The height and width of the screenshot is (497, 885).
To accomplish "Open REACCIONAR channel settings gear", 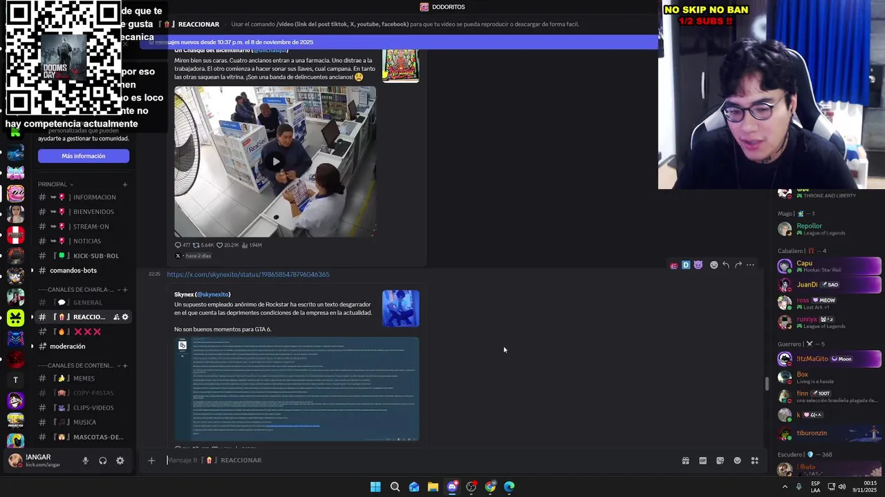I will pos(125,317).
